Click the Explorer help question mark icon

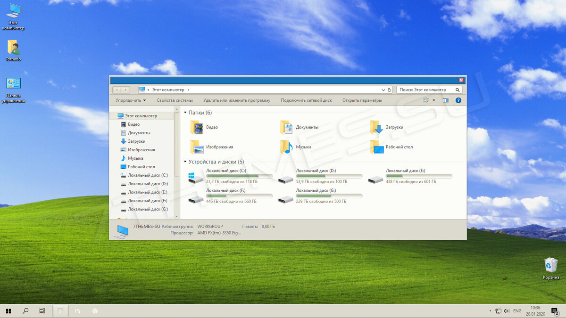[x=458, y=100]
